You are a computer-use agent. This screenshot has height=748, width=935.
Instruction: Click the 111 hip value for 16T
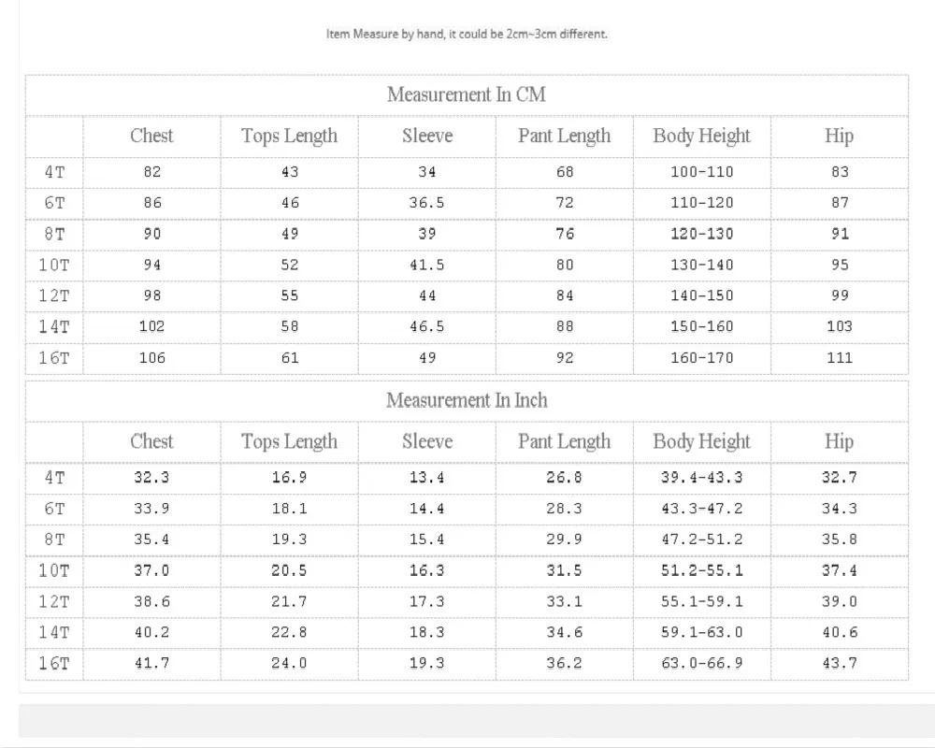click(x=840, y=358)
